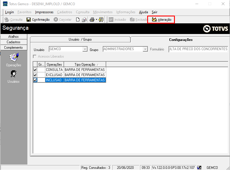Open the printer dropdown arrow
The height and width of the screenshot is (170, 230).
pos(96,20)
